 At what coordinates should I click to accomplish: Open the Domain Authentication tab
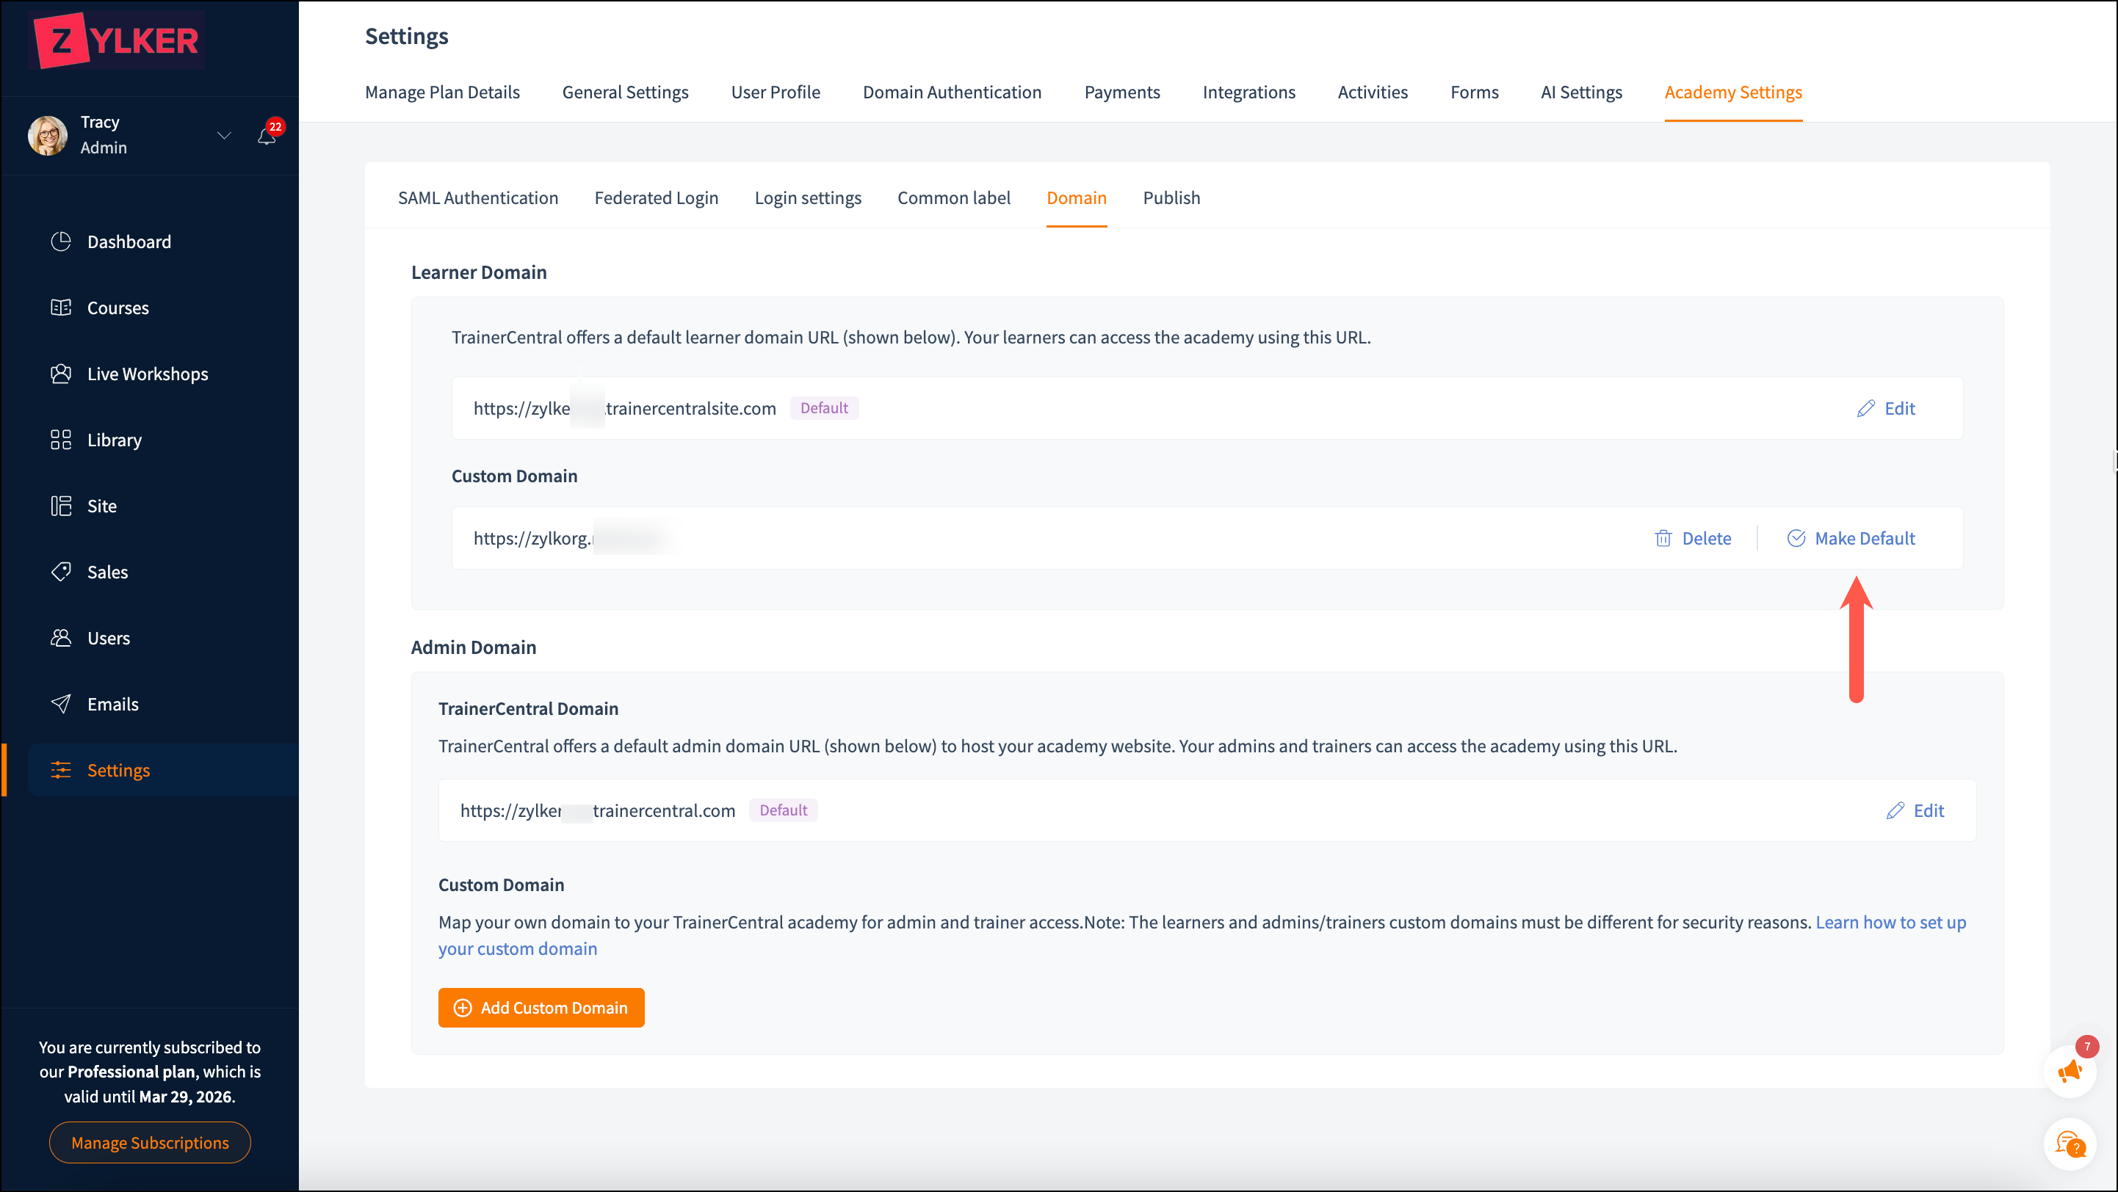[x=951, y=92]
